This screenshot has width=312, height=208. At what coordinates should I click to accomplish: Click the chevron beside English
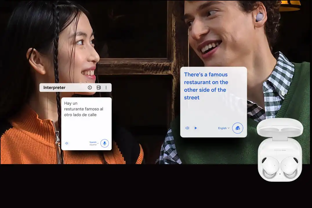click(x=228, y=128)
